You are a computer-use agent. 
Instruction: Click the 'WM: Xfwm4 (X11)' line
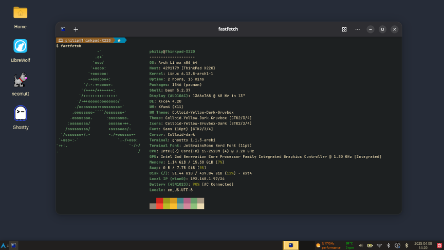pos(166,107)
